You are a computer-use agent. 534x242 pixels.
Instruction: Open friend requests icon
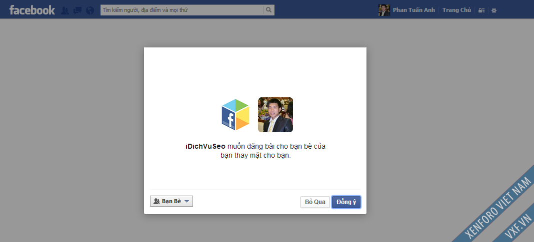64,10
